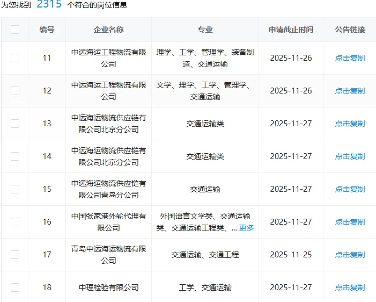This screenshot has width=376, height=302.
Task: Click the 编号 column header
Action: [x=47, y=30]
